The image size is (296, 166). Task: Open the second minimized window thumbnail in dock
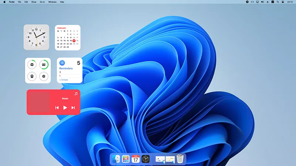[170, 160]
